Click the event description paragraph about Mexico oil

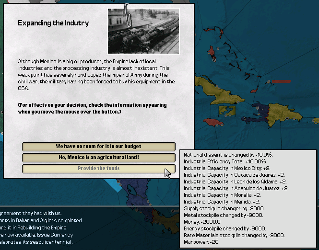96,75
